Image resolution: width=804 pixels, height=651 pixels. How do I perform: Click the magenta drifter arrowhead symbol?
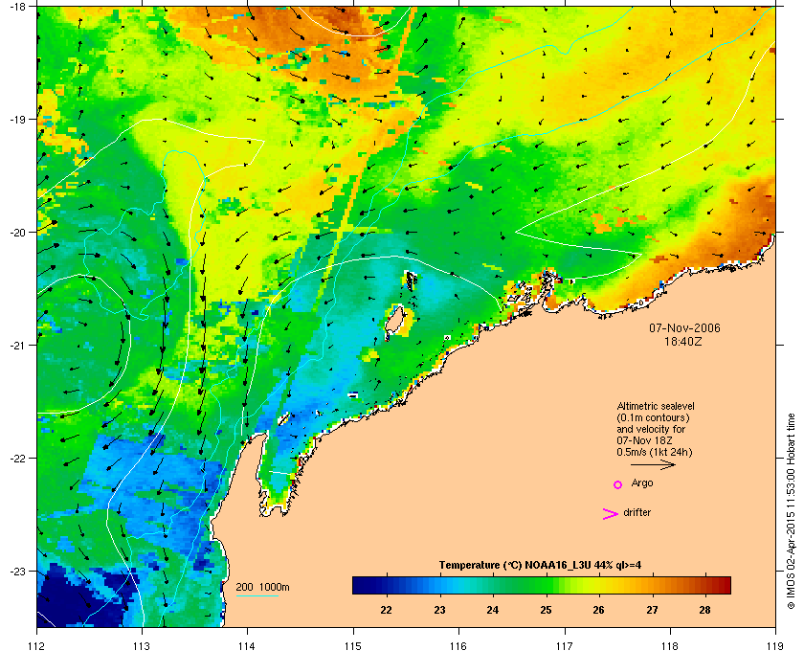pyautogui.click(x=611, y=514)
